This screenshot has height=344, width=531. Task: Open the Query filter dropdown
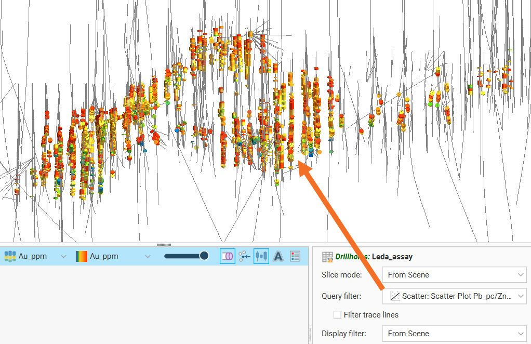[521, 296]
